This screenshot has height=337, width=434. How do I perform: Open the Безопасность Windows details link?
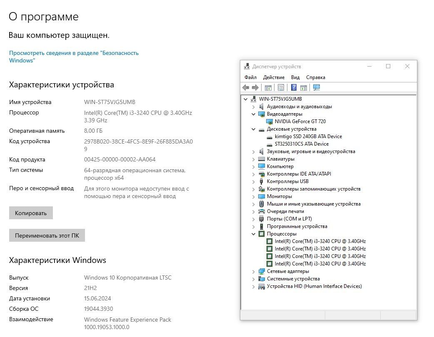pos(74,57)
